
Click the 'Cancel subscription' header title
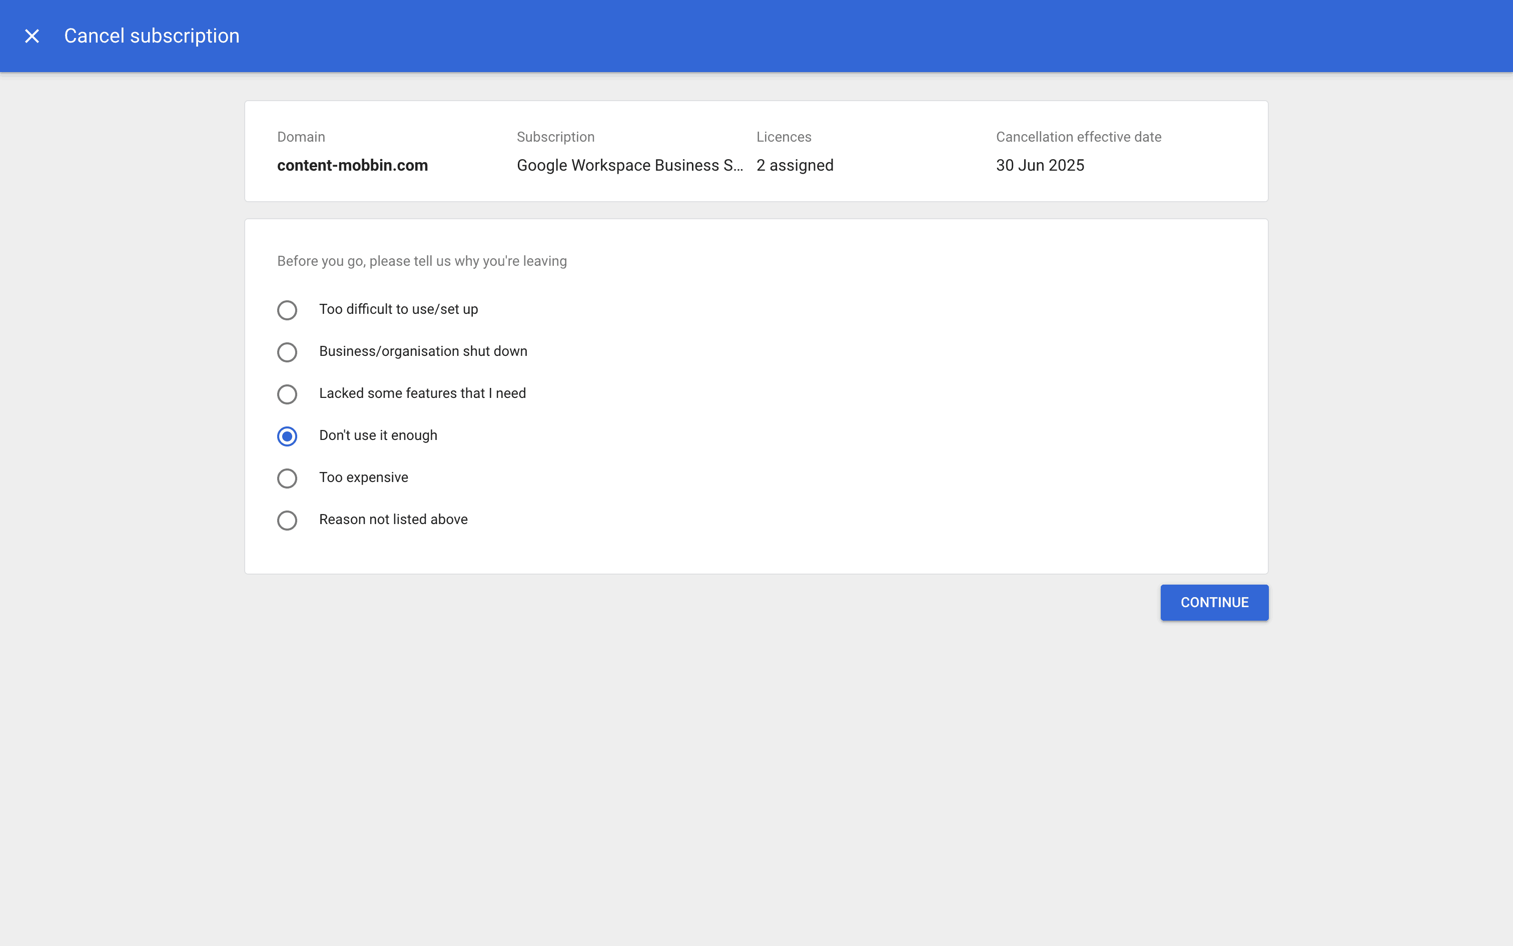[x=151, y=36]
